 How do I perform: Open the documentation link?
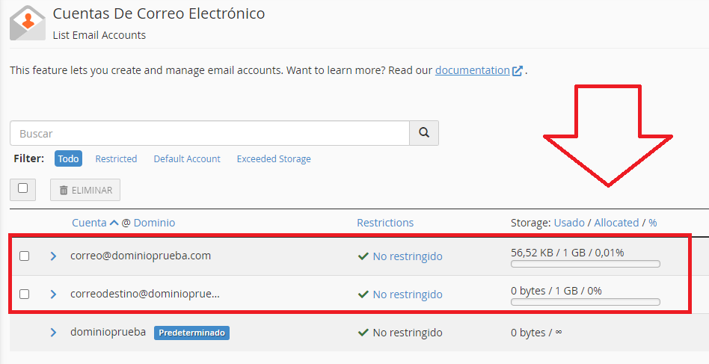pyautogui.click(x=473, y=70)
